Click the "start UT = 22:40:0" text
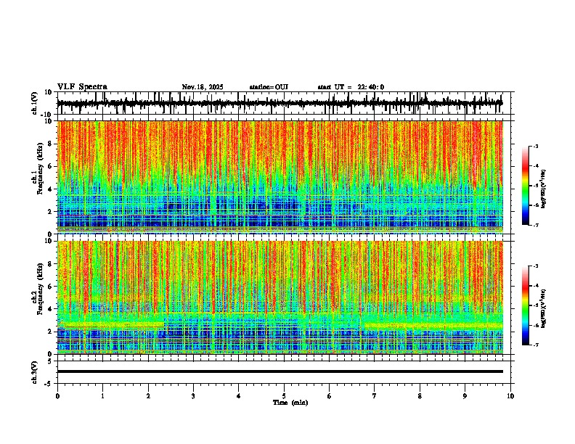Image resolution: width=575 pixels, height=444 pixels. click(351, 87)
